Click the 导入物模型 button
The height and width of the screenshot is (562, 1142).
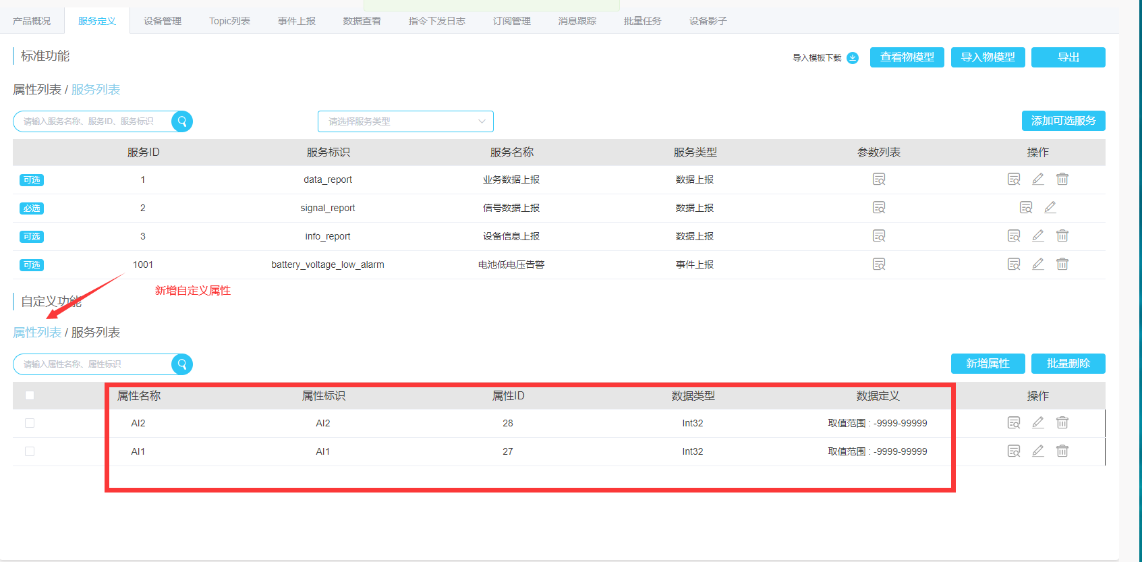point(988,57)
